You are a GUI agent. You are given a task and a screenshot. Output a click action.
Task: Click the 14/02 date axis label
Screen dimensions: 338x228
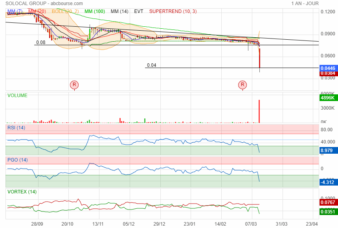click(220, 224)
